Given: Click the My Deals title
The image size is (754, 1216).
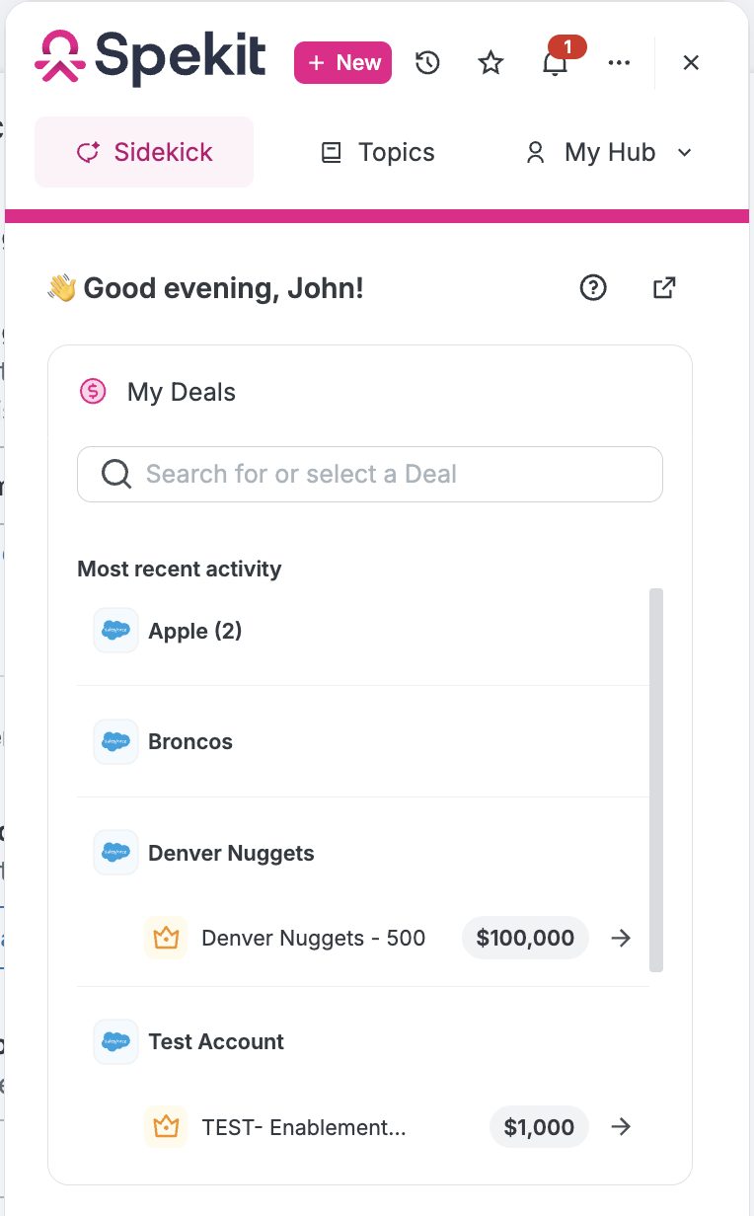Looking at the screenshot, I should pos(182,392).
